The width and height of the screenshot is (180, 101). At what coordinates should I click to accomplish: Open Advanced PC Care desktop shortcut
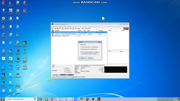[x=3, y=28]
